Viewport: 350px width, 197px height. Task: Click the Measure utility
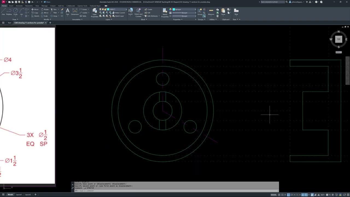point(211,11)
